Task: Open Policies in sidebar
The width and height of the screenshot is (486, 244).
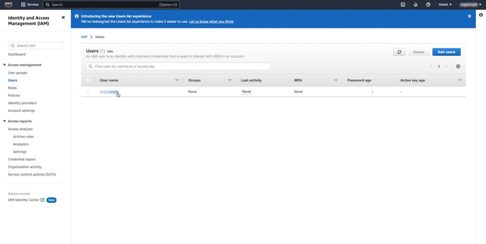Action: coord(14,95)
